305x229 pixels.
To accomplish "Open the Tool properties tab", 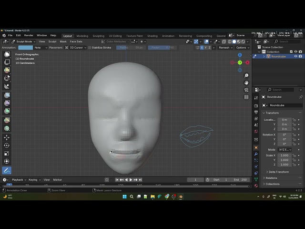I will click(x=256, y=97).
